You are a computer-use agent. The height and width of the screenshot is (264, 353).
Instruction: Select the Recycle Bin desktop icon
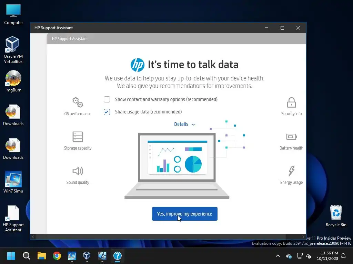point(336,216)
